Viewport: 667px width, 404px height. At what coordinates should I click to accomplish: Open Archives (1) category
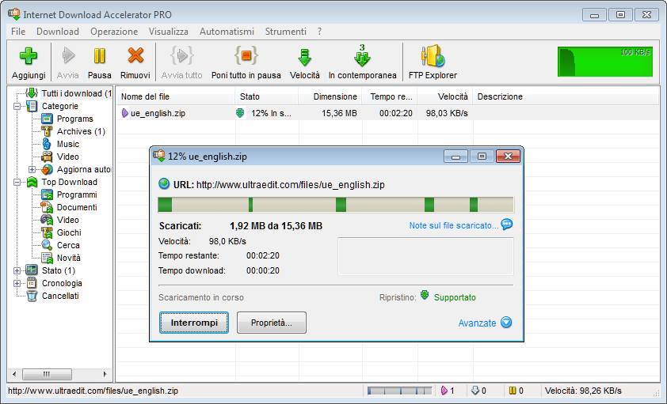pyautogui.click(x=81, y=131)
